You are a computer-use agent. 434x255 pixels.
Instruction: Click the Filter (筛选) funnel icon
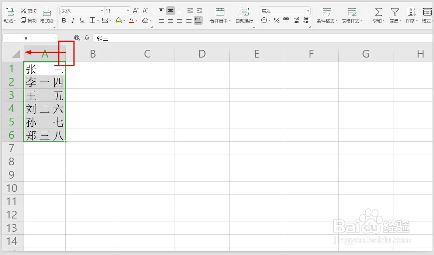click(x=395, y=12)
